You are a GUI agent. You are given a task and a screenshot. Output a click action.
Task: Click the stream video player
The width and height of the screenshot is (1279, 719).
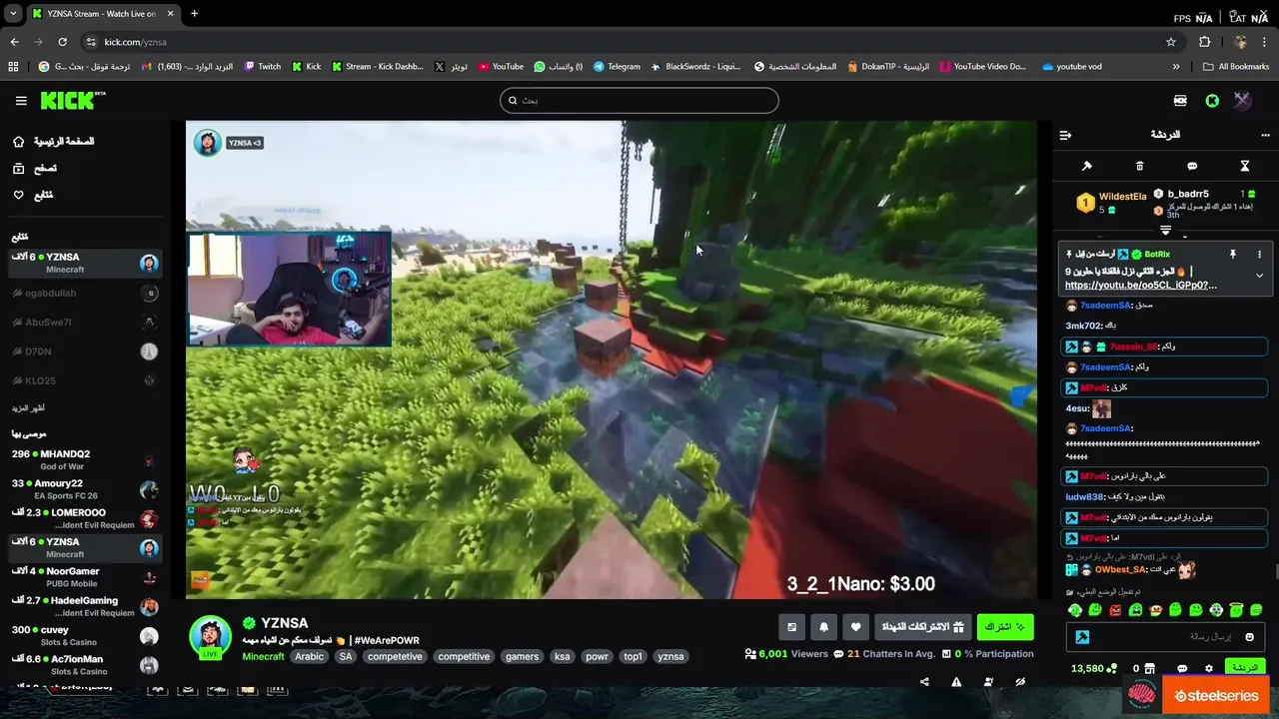click(x=611, y=359)
